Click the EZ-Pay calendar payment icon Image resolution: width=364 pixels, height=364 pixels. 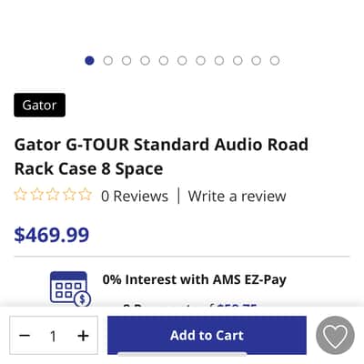[x=70, y=288]
